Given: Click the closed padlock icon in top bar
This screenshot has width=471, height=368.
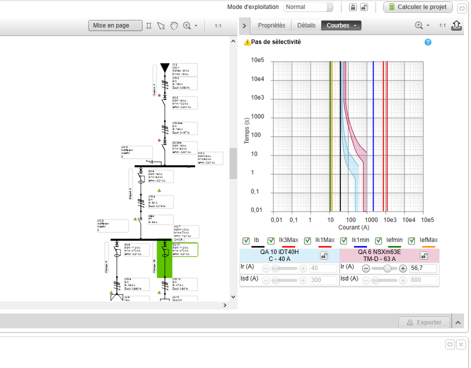Looking at the screenshot, I should click(352, 7).
